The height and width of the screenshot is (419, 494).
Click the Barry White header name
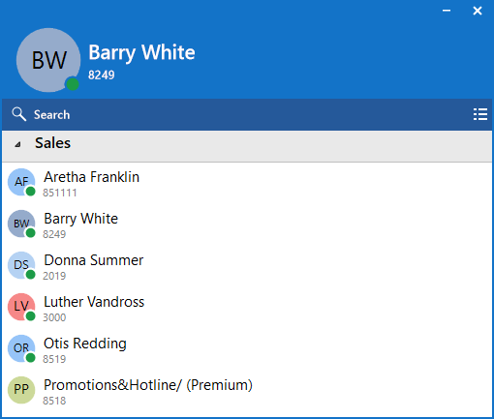[141, 53]
